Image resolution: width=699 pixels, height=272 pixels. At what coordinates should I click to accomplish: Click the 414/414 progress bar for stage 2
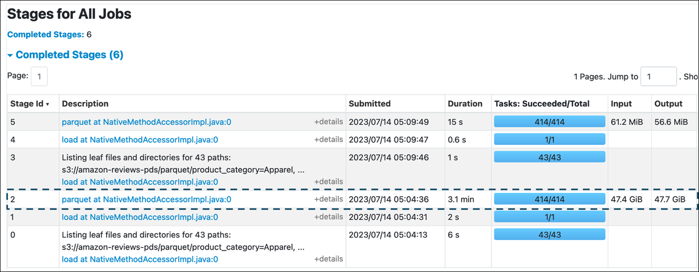click(x=549, y=199)
